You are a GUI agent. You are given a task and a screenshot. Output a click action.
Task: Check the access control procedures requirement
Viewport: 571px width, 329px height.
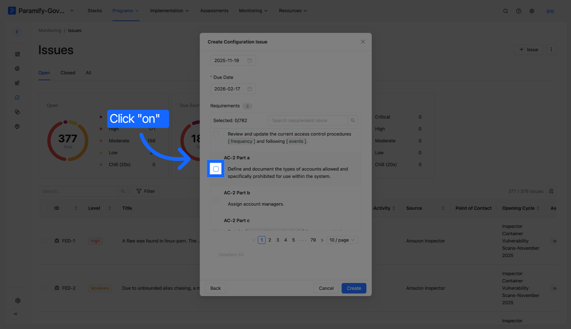point(216,134)
